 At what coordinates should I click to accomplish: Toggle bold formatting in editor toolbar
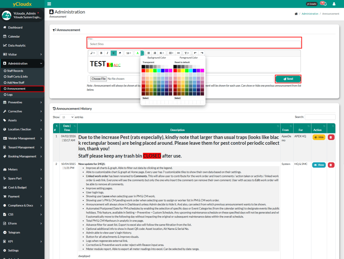(101, 53)
